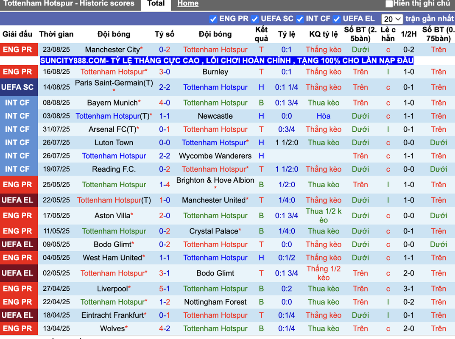
Task: Click Thắng 1/2 kèo in Bodo Glimt row
Action: pyautogui.click(x=324, y=273)
